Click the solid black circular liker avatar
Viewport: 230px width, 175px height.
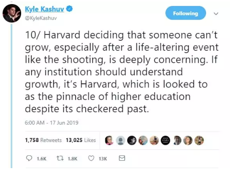(165, 140)
